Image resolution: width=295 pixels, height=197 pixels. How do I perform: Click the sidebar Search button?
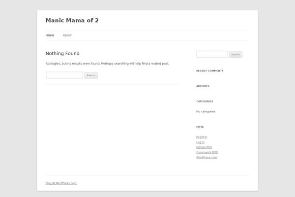coord(236,55)
